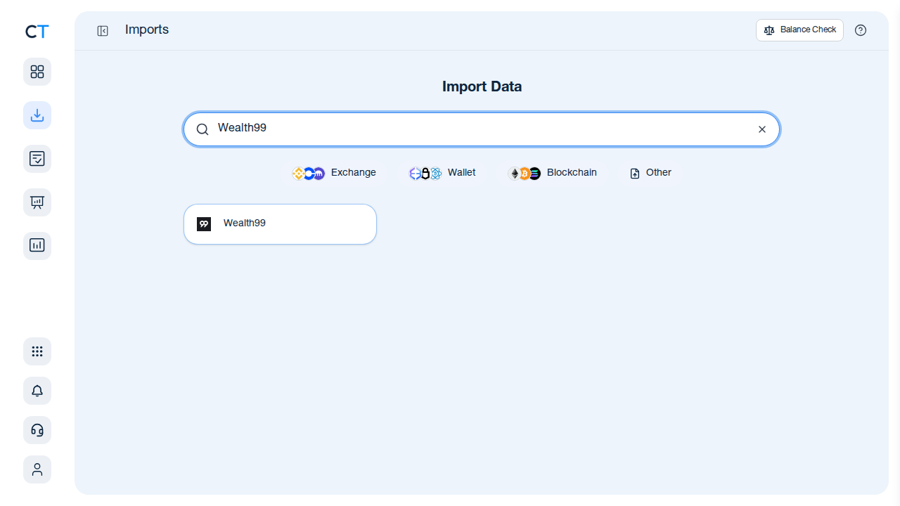Open the bar chart reports icon
The width and height of the screenshot is (900, 506).
point(37,246)
